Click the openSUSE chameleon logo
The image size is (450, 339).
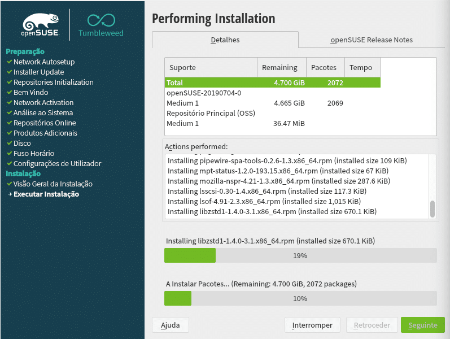point(41,25)
